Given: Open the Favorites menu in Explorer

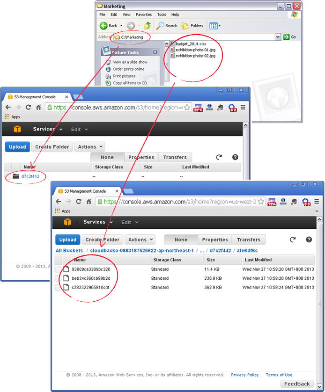Looking at the screenshot, I should tap(144, 15).
